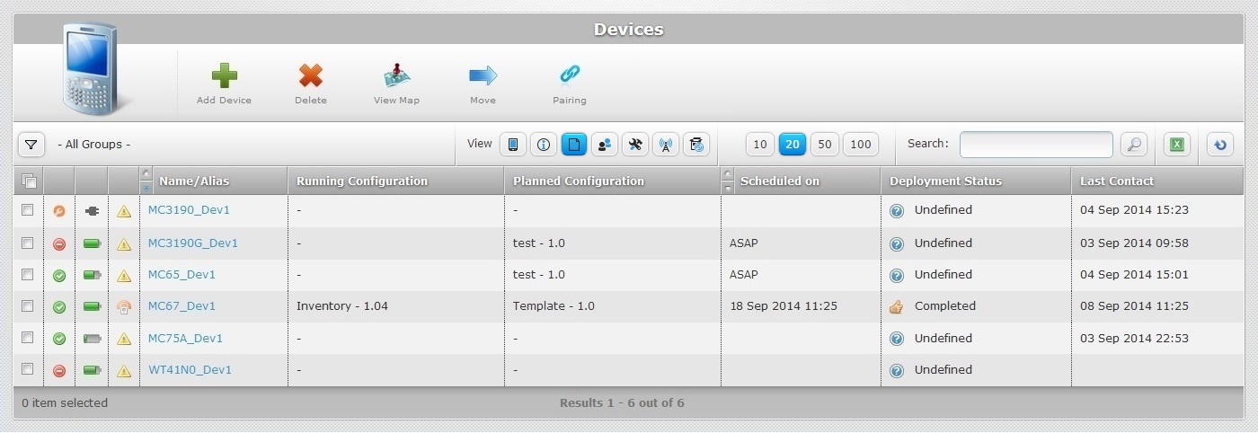
Task: Select the configuration document view icon
Action: 574,145
